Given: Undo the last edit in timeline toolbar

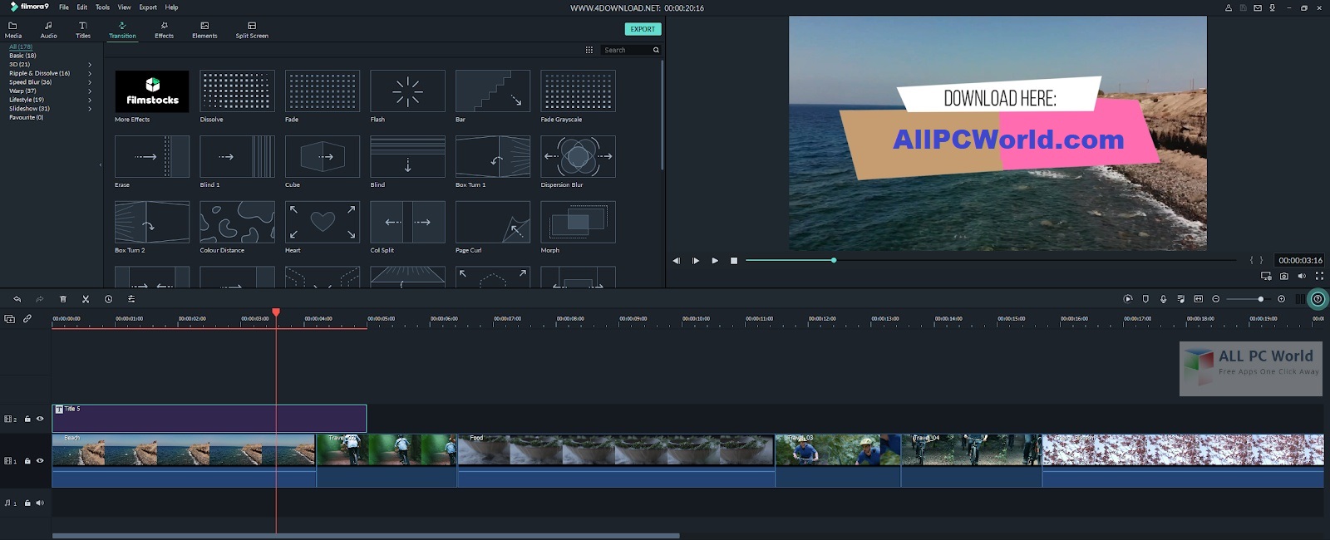Looking at the screenshot, I should 17,299.
